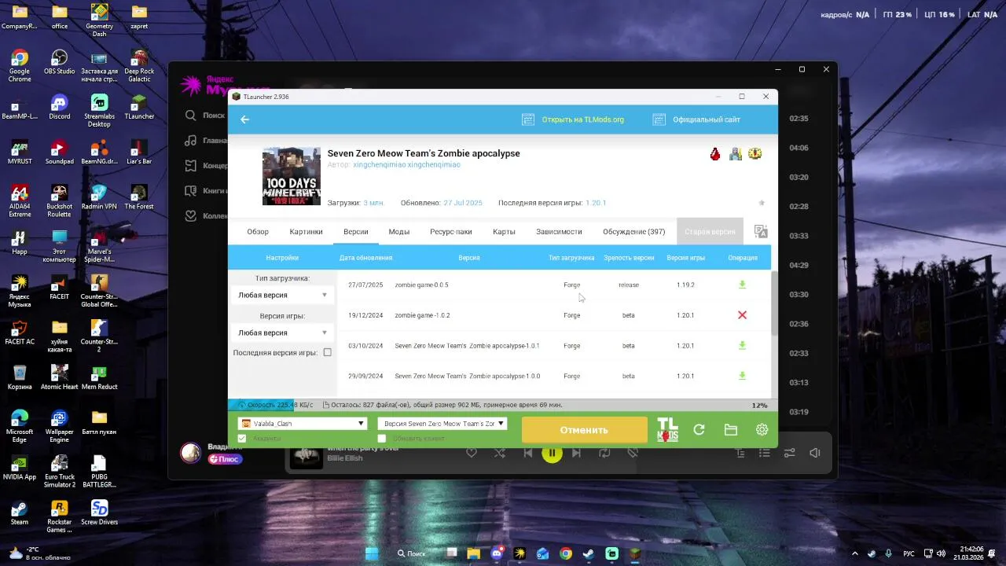Open the Старая версия tab
This screenshot has height=566, width=1006.
coord(710,232)
